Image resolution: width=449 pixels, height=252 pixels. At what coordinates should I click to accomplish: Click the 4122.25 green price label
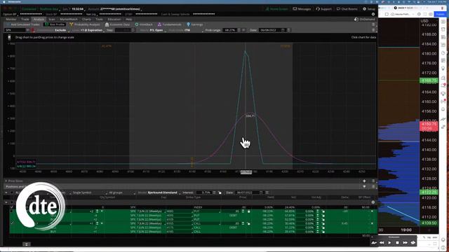[x=429, y=192]
